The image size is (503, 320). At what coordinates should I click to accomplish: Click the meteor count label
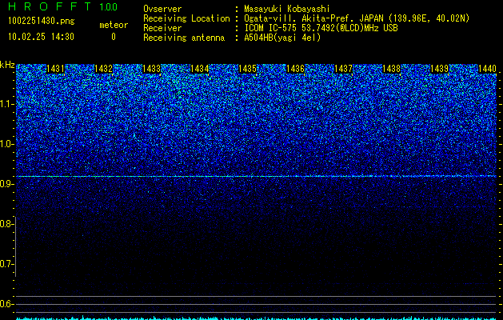(114, 25)
